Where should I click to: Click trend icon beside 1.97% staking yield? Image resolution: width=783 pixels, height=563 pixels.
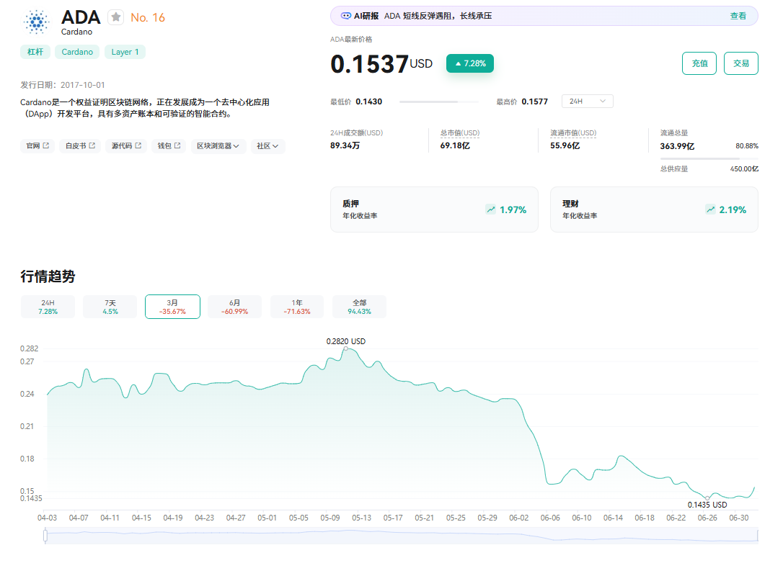[x=491, y=210]
